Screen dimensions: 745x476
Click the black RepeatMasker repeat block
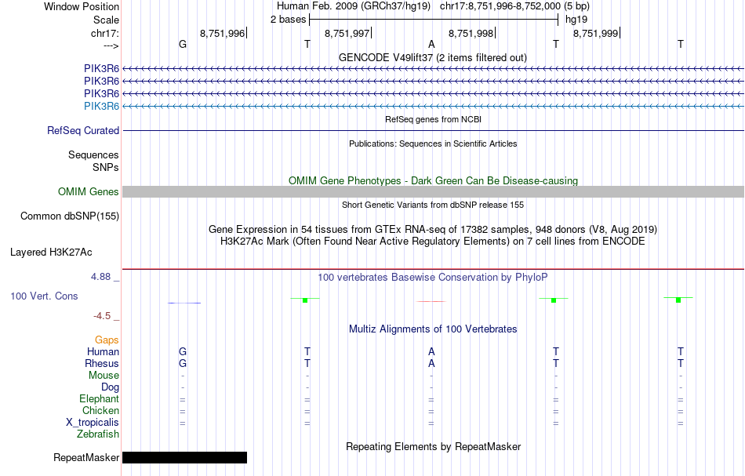point(185,457)
